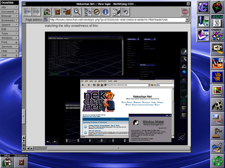Open the Browser submenu

pyautogui.click(x=9, y=16)
